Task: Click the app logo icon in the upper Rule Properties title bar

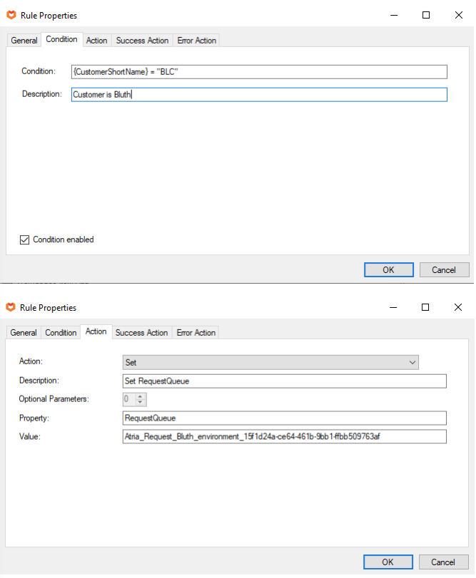Action: click(x=11, y=15)
